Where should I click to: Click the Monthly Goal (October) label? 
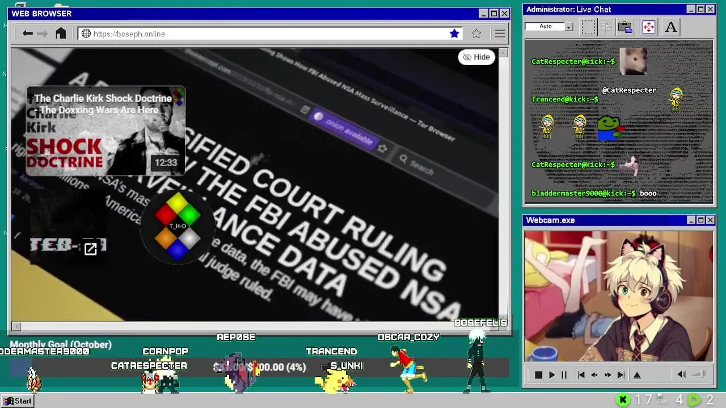pos(61,344)
